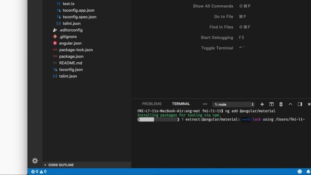Viewport: 311px width, 175px height.
Task: Open the feedback smiley icon
Action: pyautogui.click(x=299, y=172)
